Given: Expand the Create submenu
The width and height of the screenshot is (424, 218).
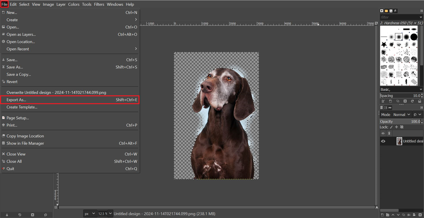Looking at the screenshot, I should (x=70, y=20).
